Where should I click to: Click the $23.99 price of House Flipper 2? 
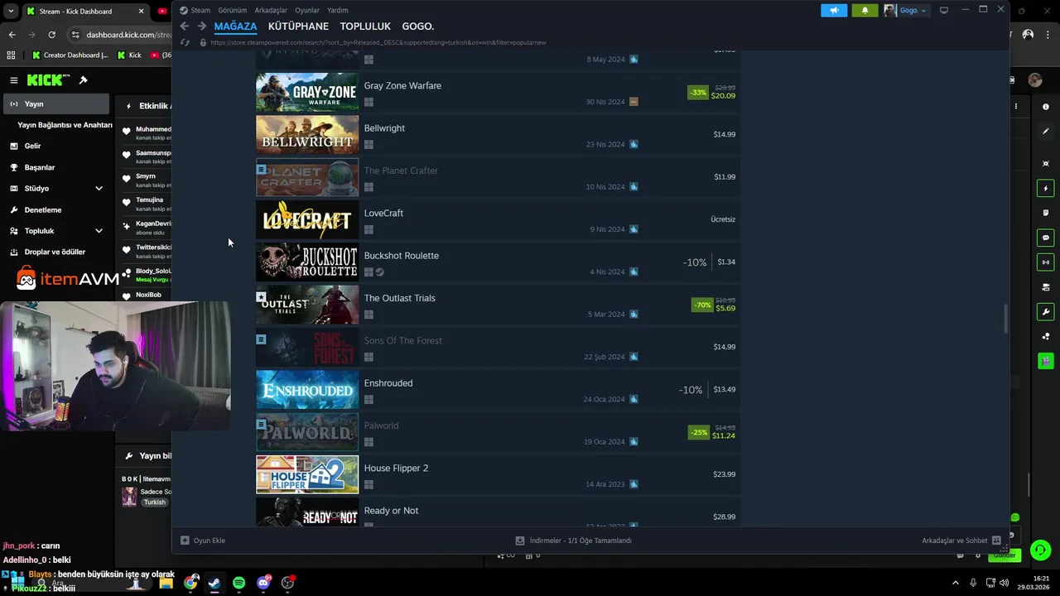(724, 474)
